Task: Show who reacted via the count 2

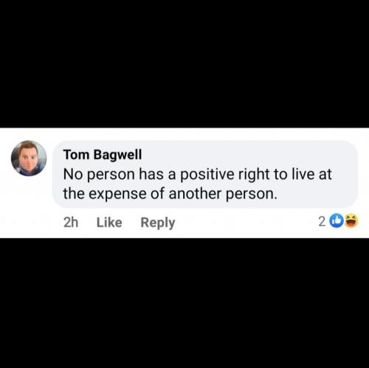Action: (322, 221)
